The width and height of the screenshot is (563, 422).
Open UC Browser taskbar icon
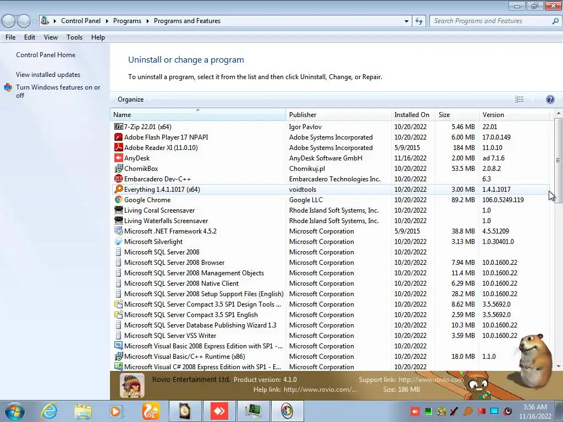click(151, 411)
